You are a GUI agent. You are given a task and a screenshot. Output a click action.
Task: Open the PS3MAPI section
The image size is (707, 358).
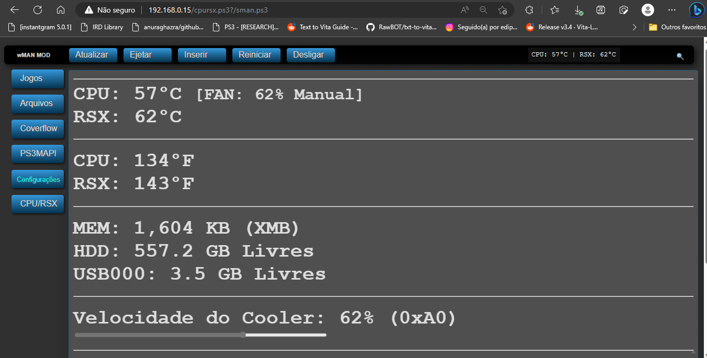pos(37,154)
